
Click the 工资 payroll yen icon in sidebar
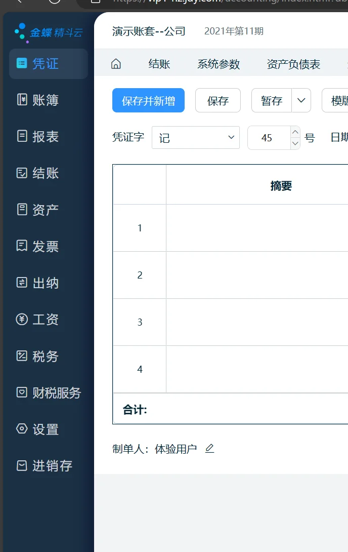point(22,320)
